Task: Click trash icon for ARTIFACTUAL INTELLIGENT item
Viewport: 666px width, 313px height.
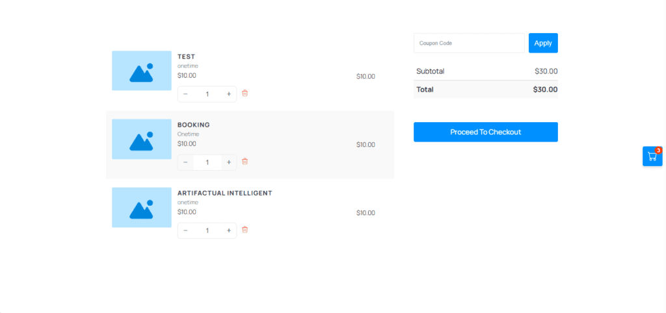Action: (245, 230)
